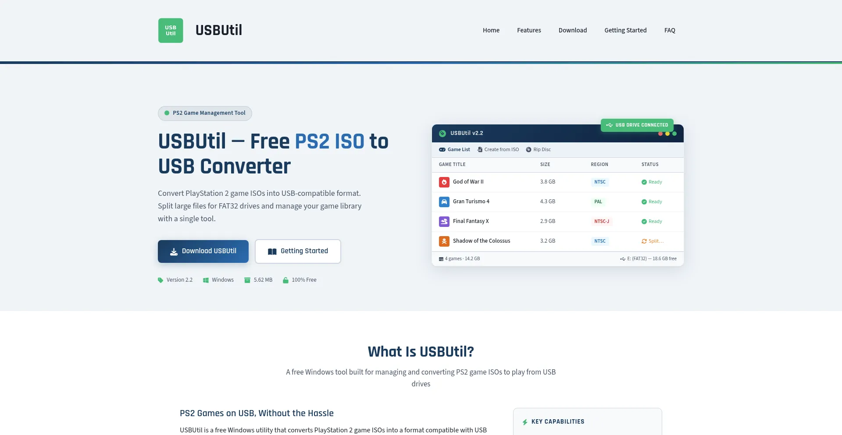Click the NTSC-J region badge

click(x=602, y=222)
